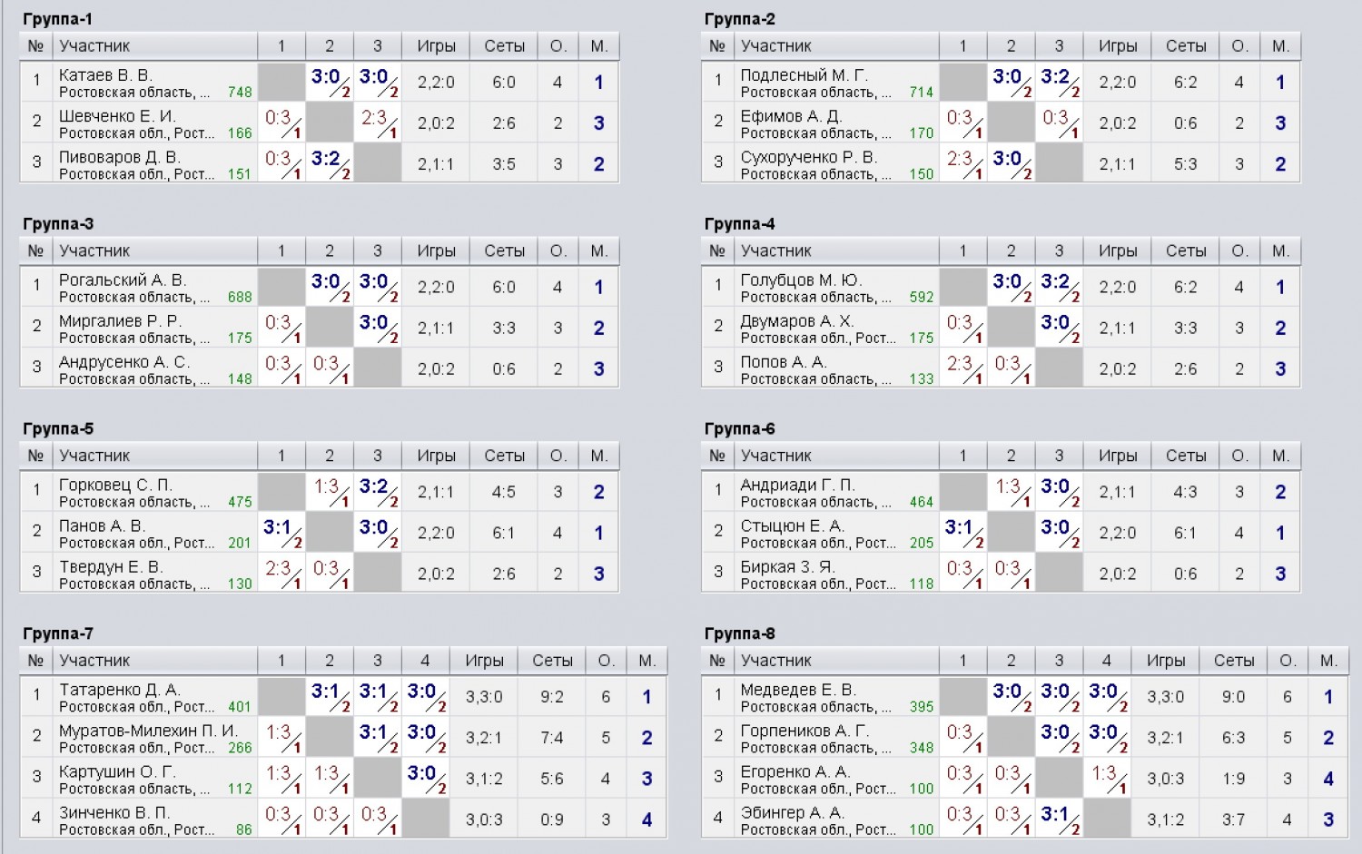Open Пивоваров vs Шевченко 3:2 match score
The height and width of the screenshot is (854, 1362).
(x=330, y=163)
